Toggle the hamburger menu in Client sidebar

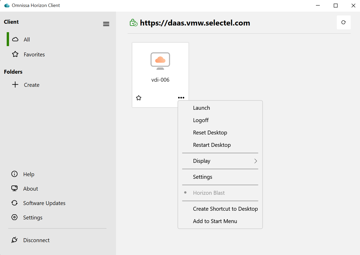[x=106, y=24]
